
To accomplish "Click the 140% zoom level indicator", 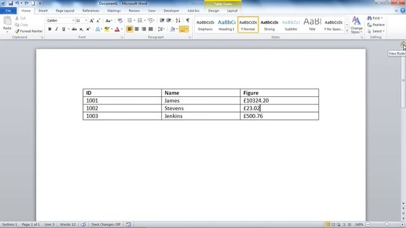I will point(359,224).
